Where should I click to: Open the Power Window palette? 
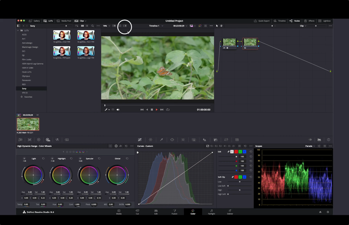click(172, 140)
